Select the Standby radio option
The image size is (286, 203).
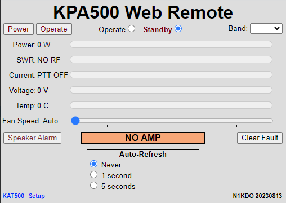coord(178,29)
